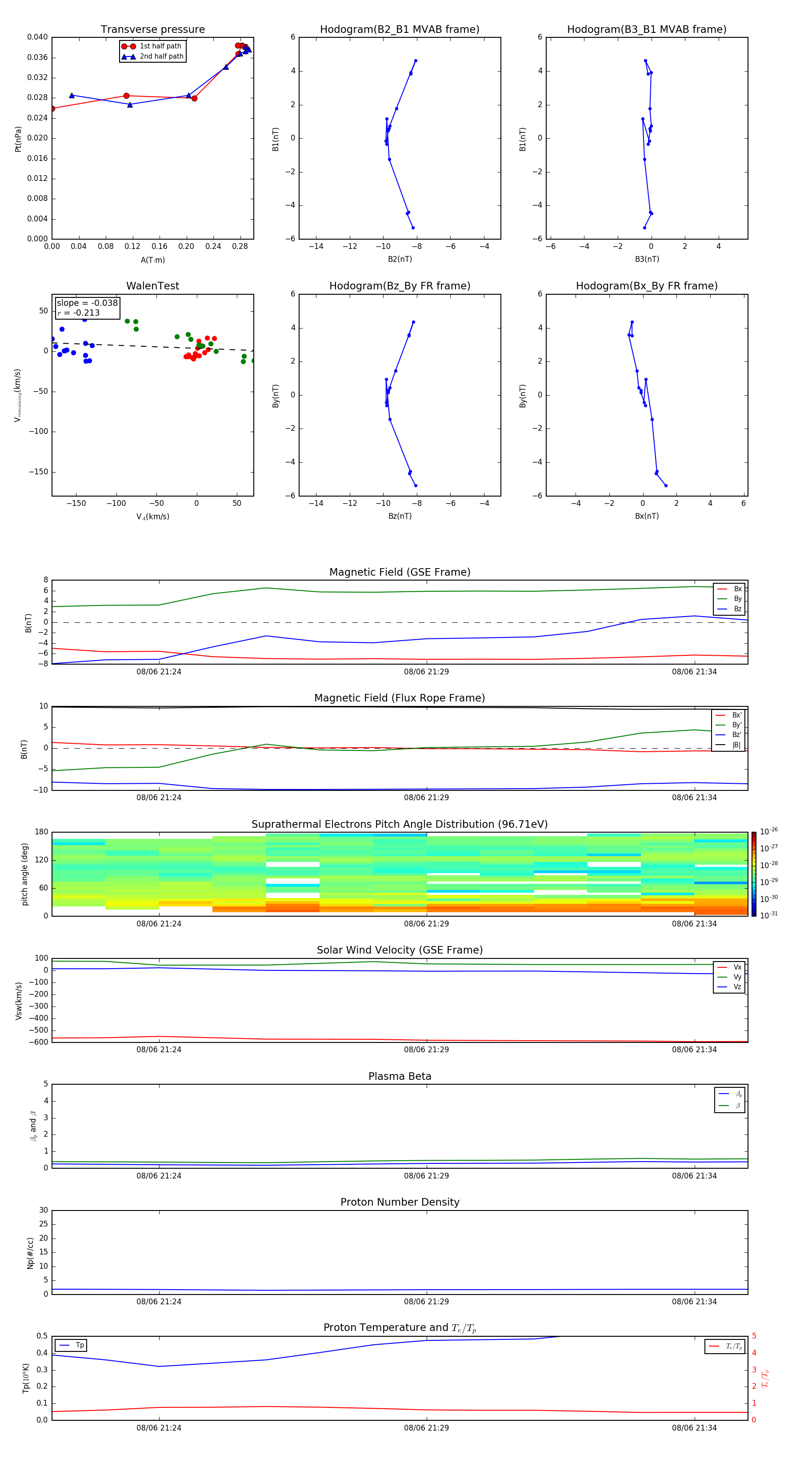
Task: Click the "pitch angle (deg)" axis label
Action: [24, 874]
